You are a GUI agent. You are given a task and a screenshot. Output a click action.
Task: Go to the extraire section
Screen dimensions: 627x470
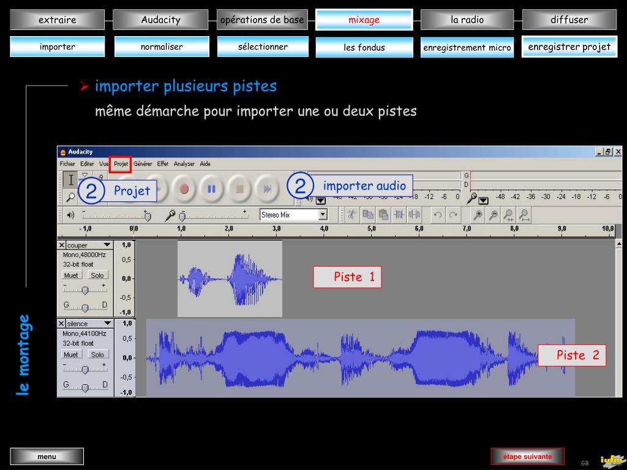pyautogui.click(x=57, y=20)
